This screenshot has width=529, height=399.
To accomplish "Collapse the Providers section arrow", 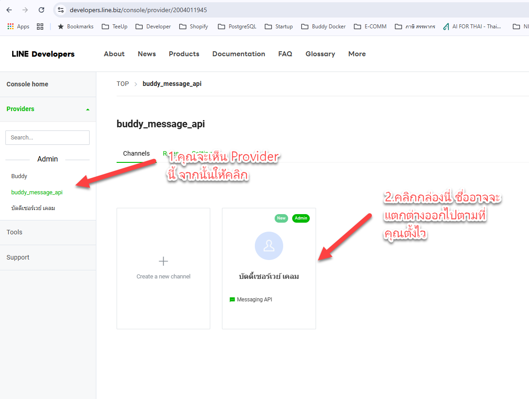I will coord(88,109).
